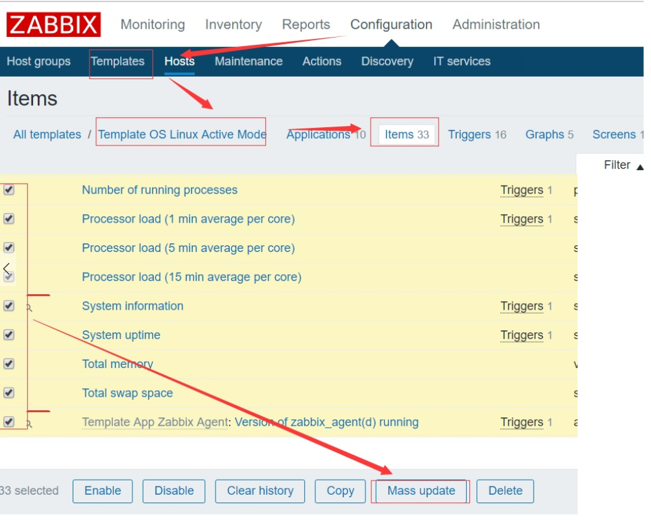Click Triggers for Processor load 1 min
Screen dimensions: 651x520
[x=521, y=219]
